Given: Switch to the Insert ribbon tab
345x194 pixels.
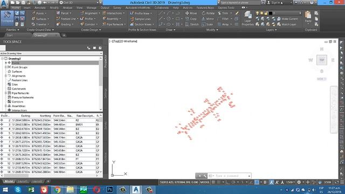Looking at the screenshot, I should click(x=27, y=8).
